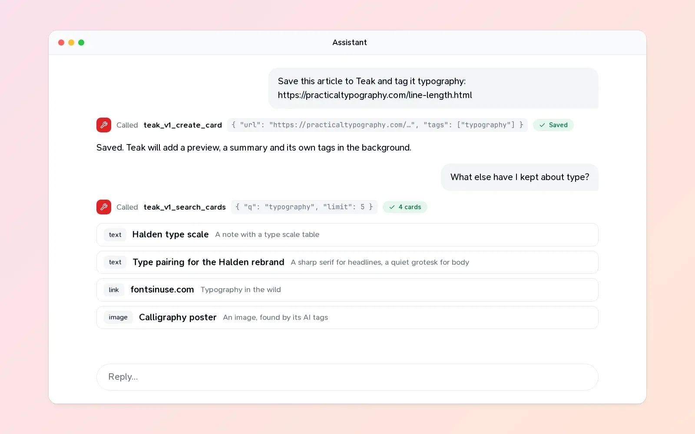Maximize the window with the green button
Screen dimensions: 695x434
coord(81,43)
